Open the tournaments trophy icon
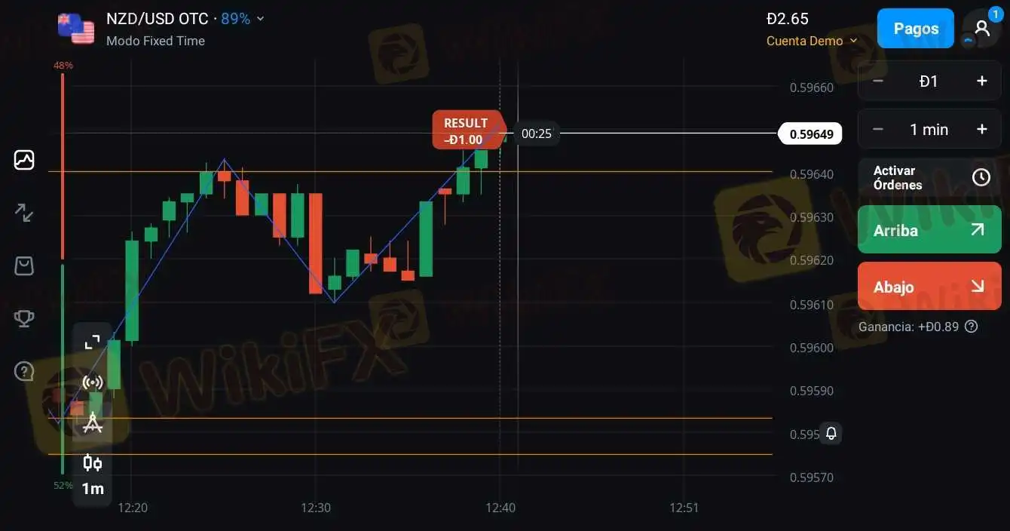 point(24,318)
